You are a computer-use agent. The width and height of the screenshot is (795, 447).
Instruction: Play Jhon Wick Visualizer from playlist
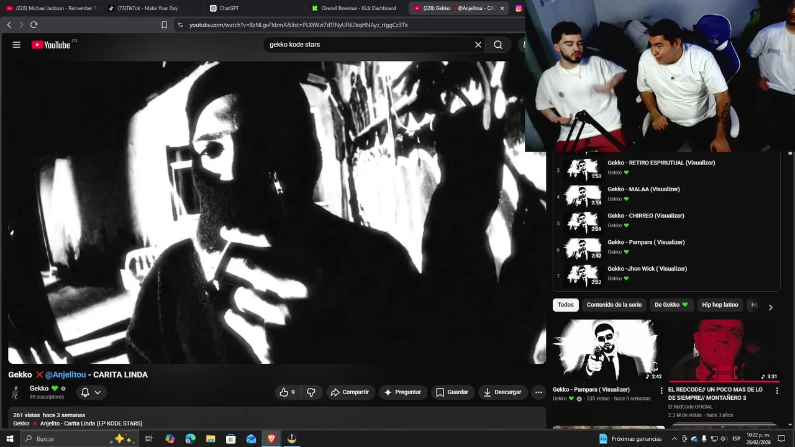pos(647,269)
